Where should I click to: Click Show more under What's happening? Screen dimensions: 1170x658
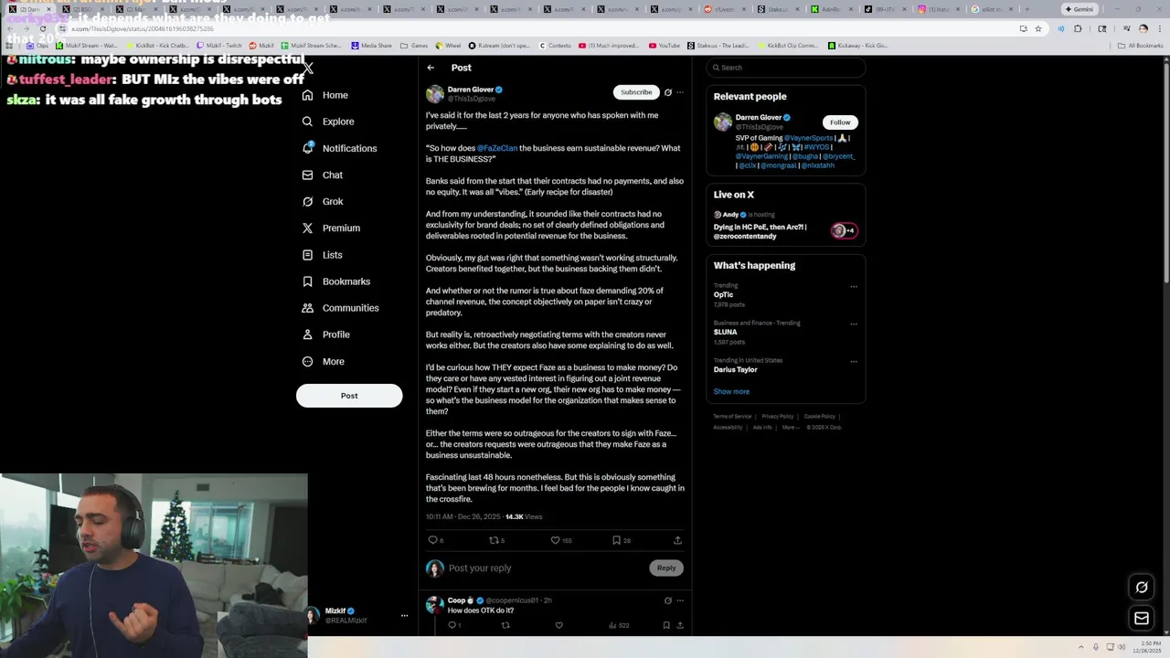[x=731, y=391]
